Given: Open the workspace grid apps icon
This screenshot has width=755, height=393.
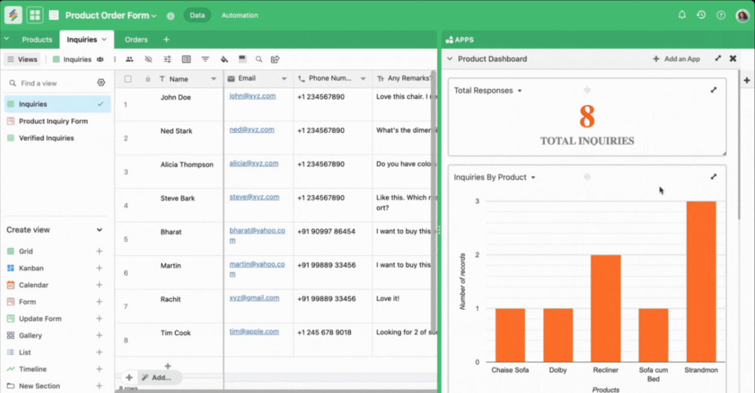Looking at the screenshot, I should [35, 15].
